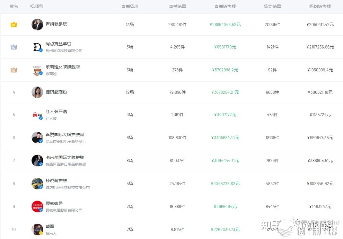Click subtitle 红人装 under 红人装严选

[51, 118]
